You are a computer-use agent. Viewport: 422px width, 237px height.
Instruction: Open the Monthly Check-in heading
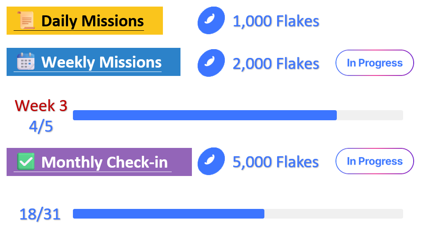coord(105,162)
